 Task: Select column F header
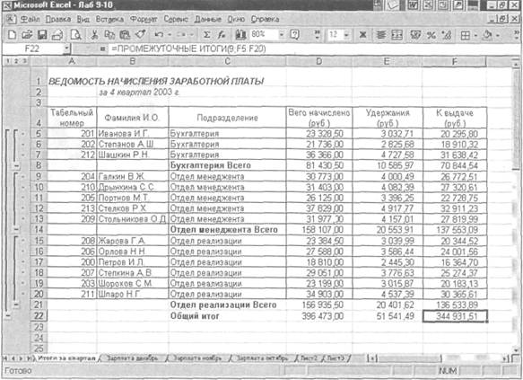454,61
